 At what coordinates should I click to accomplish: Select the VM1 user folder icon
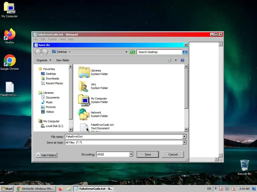coord(84,86)
